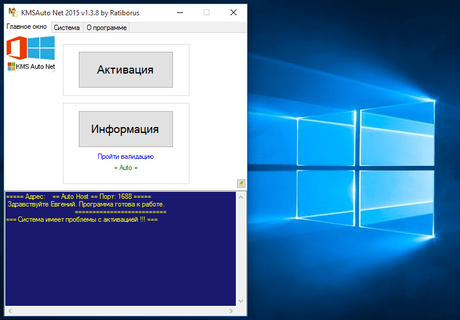Close the KMSAuto Net window
This screenshot has height=320, width=460.
tap(234, 12)
